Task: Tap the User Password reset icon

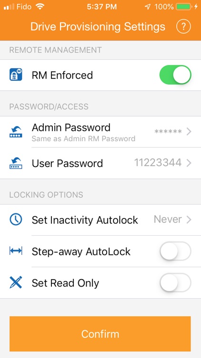Action: tap(16, 163)
